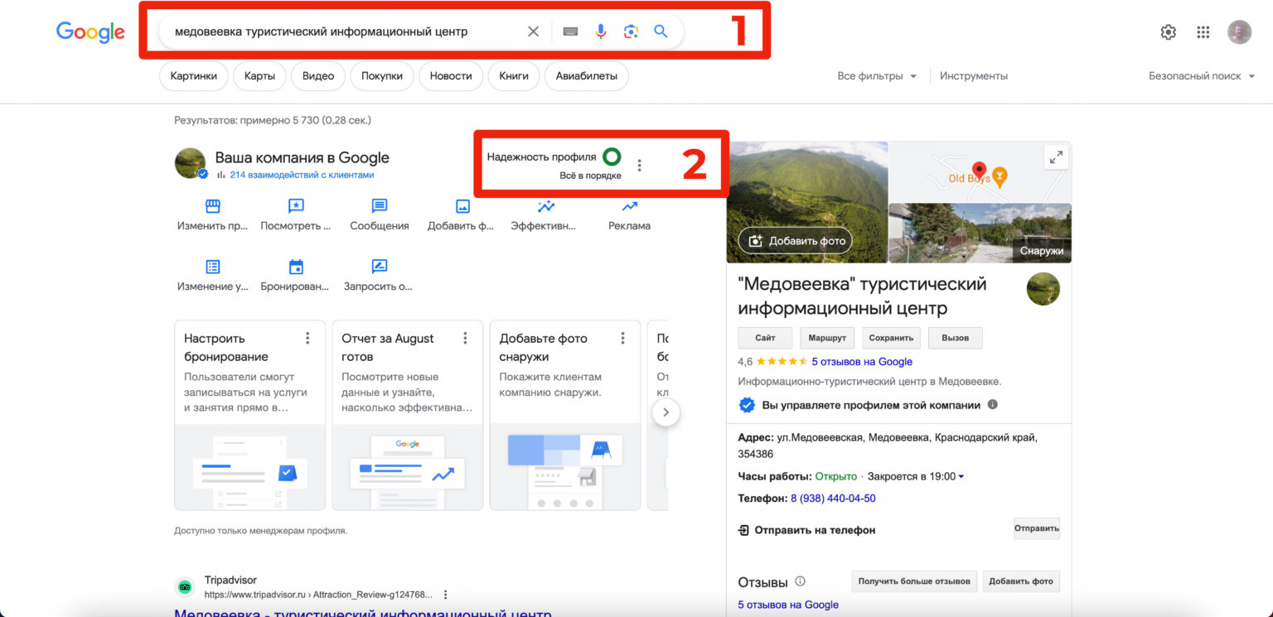Open 5 отзывов на Google link beside rating
Viewport: 1273px width, 617px height.
[x=862, y=361]
